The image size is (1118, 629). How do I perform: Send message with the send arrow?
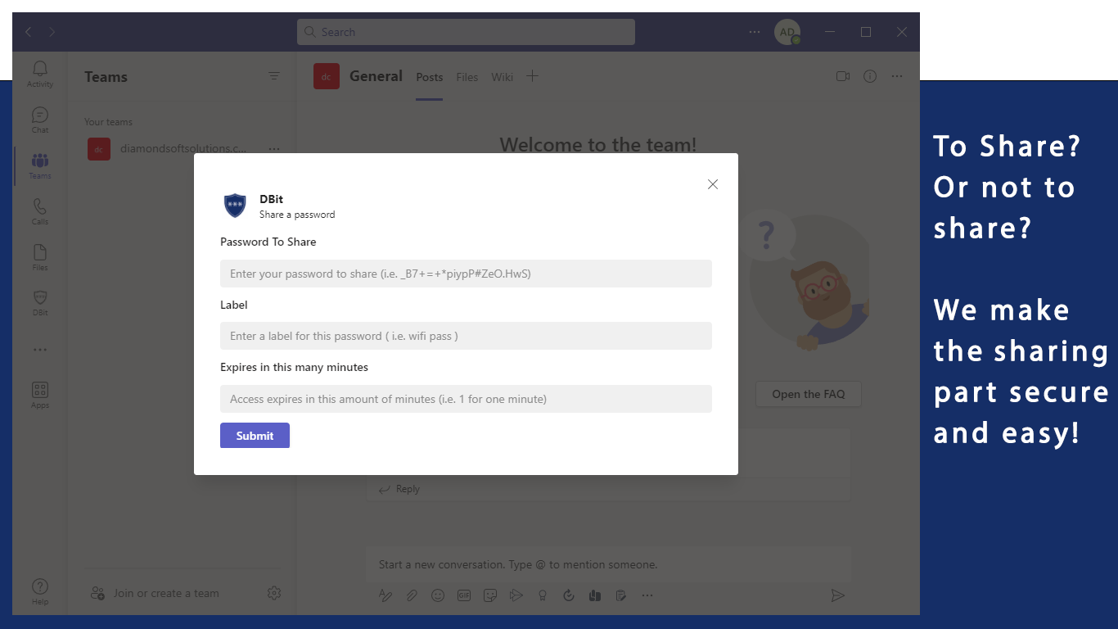coord(837,595)
